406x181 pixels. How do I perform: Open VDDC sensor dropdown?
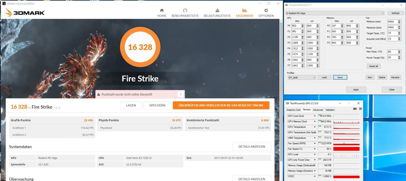[315, 176]
